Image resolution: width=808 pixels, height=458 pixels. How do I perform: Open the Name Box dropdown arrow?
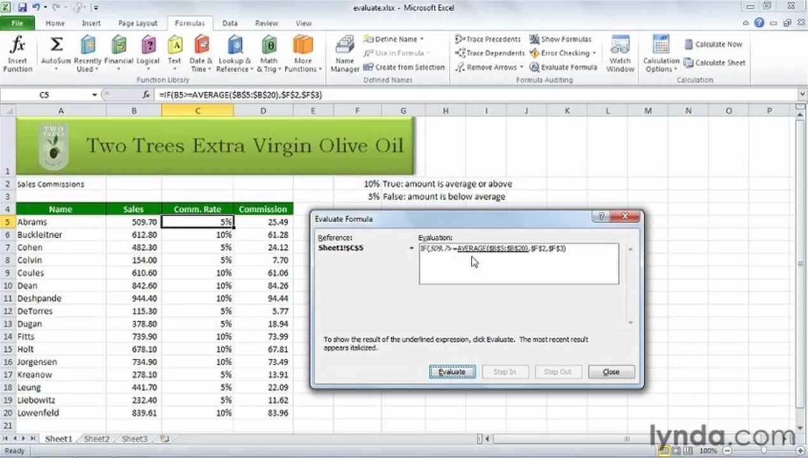tap(95, 95)
